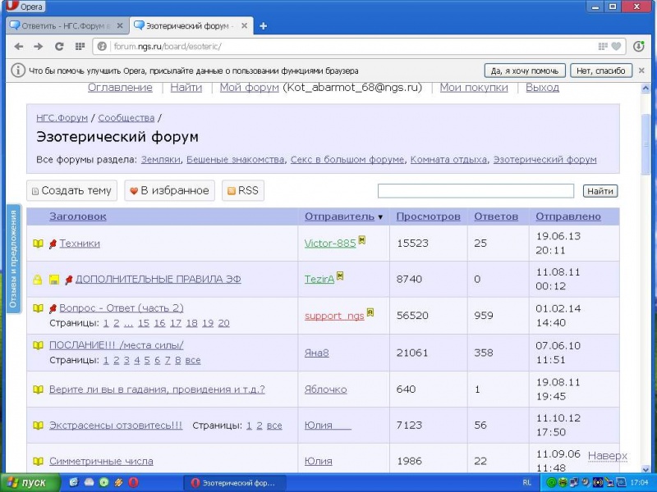
Task: Click the forum search text field
Action: click(476, 191)
